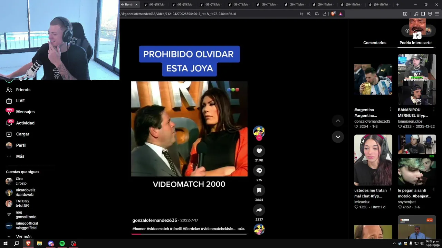Open the tab search icon in the browser toolbar

pyautogui.click(x=405, y=14)
